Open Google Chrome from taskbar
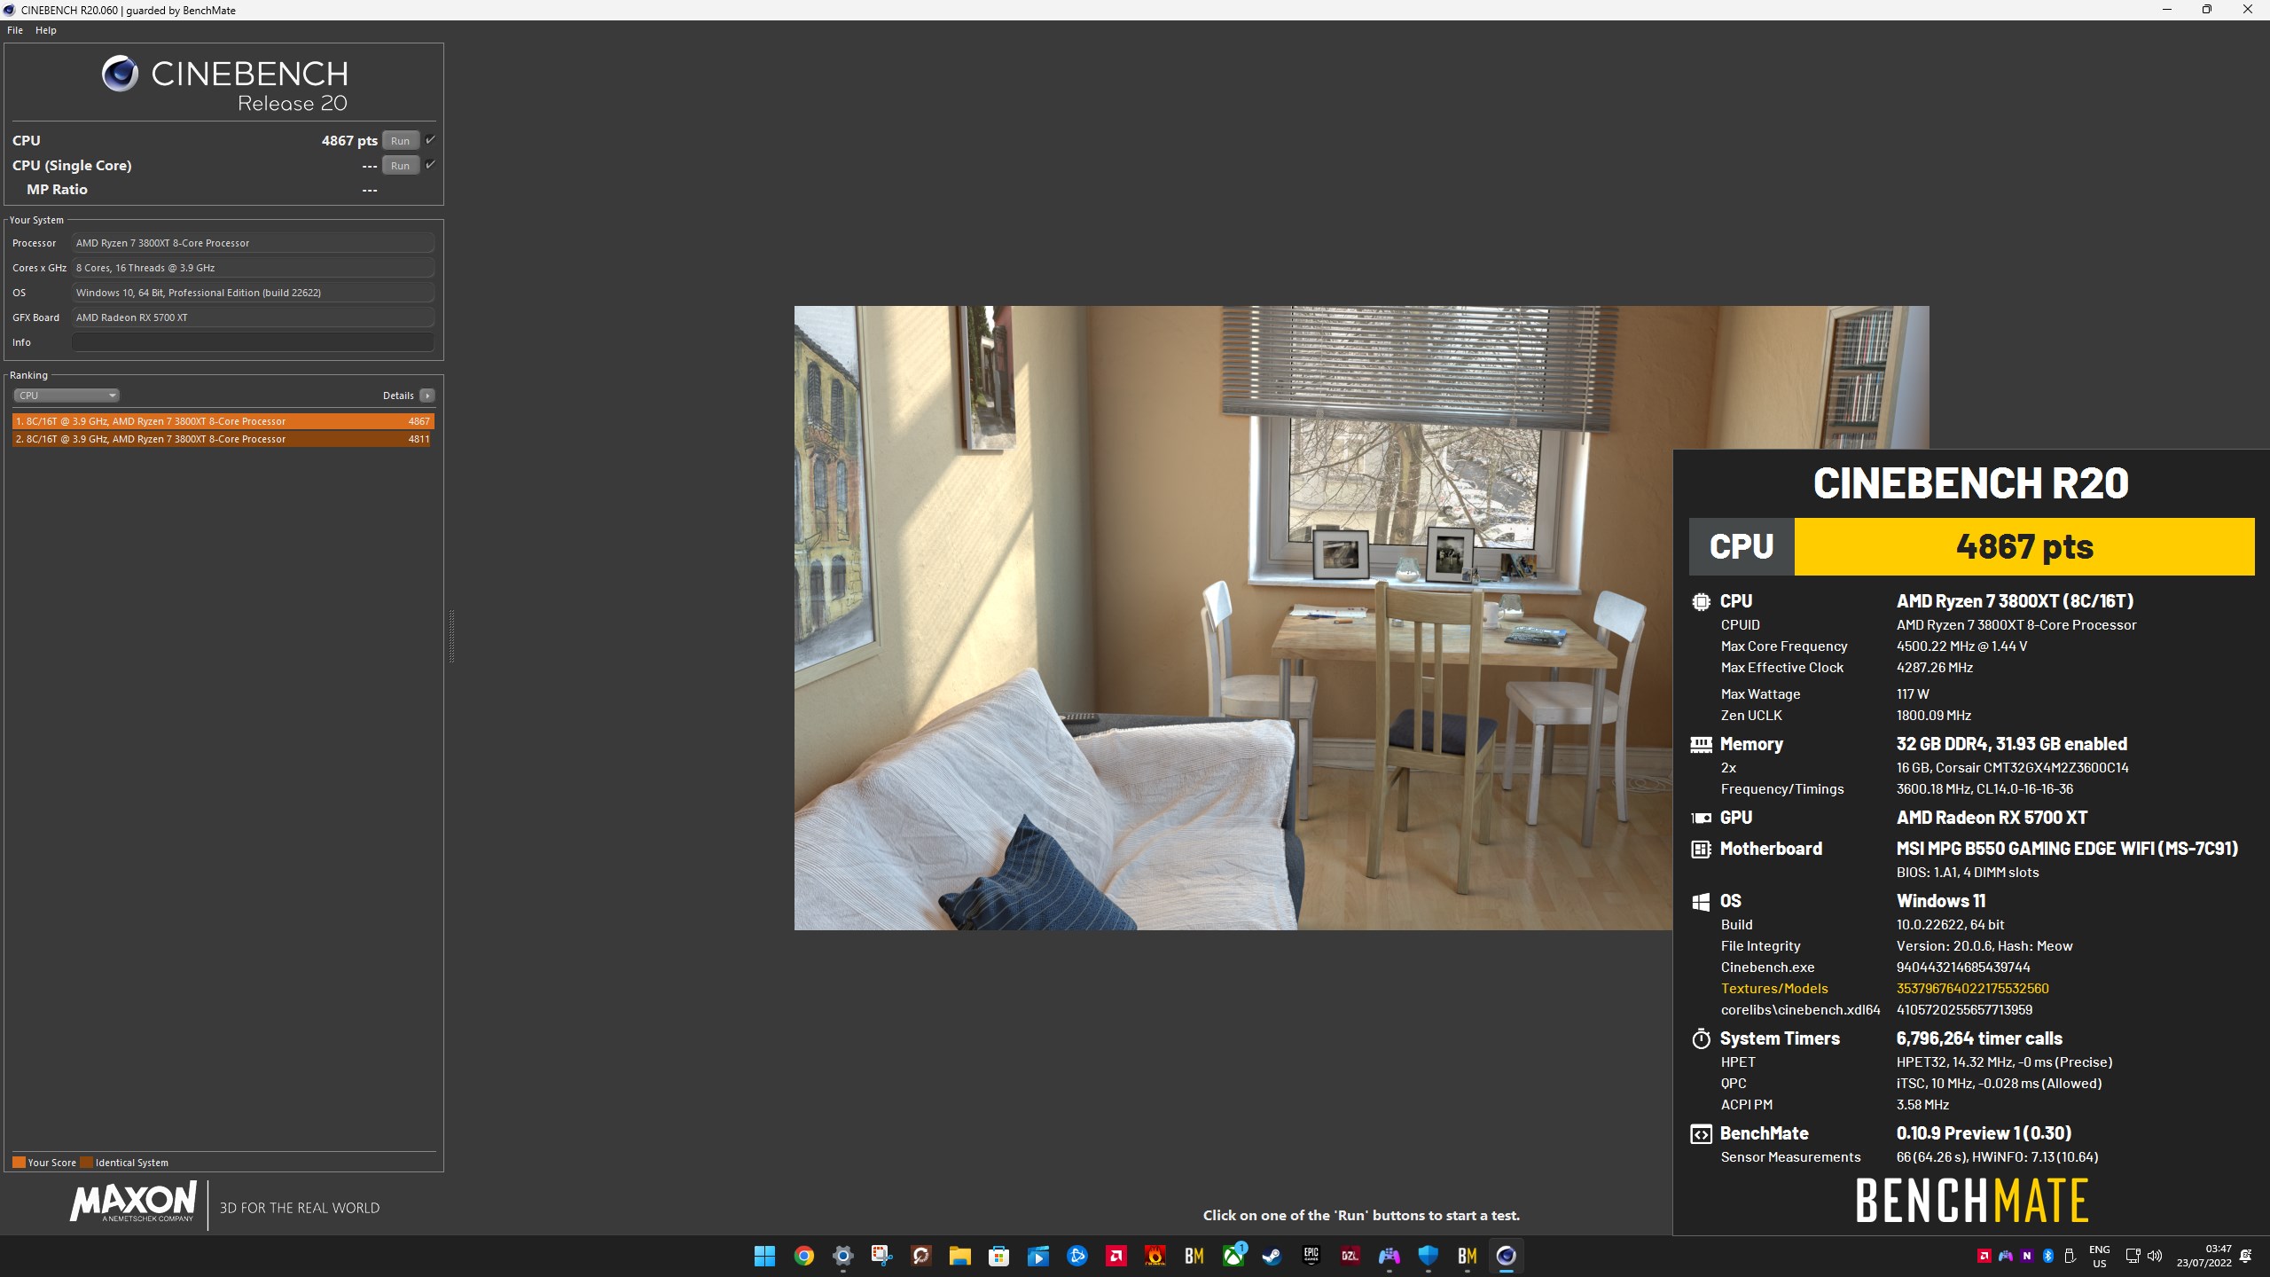Image resolution: width=2270 pixels, height=1277 pixels. click(803, 1256)
